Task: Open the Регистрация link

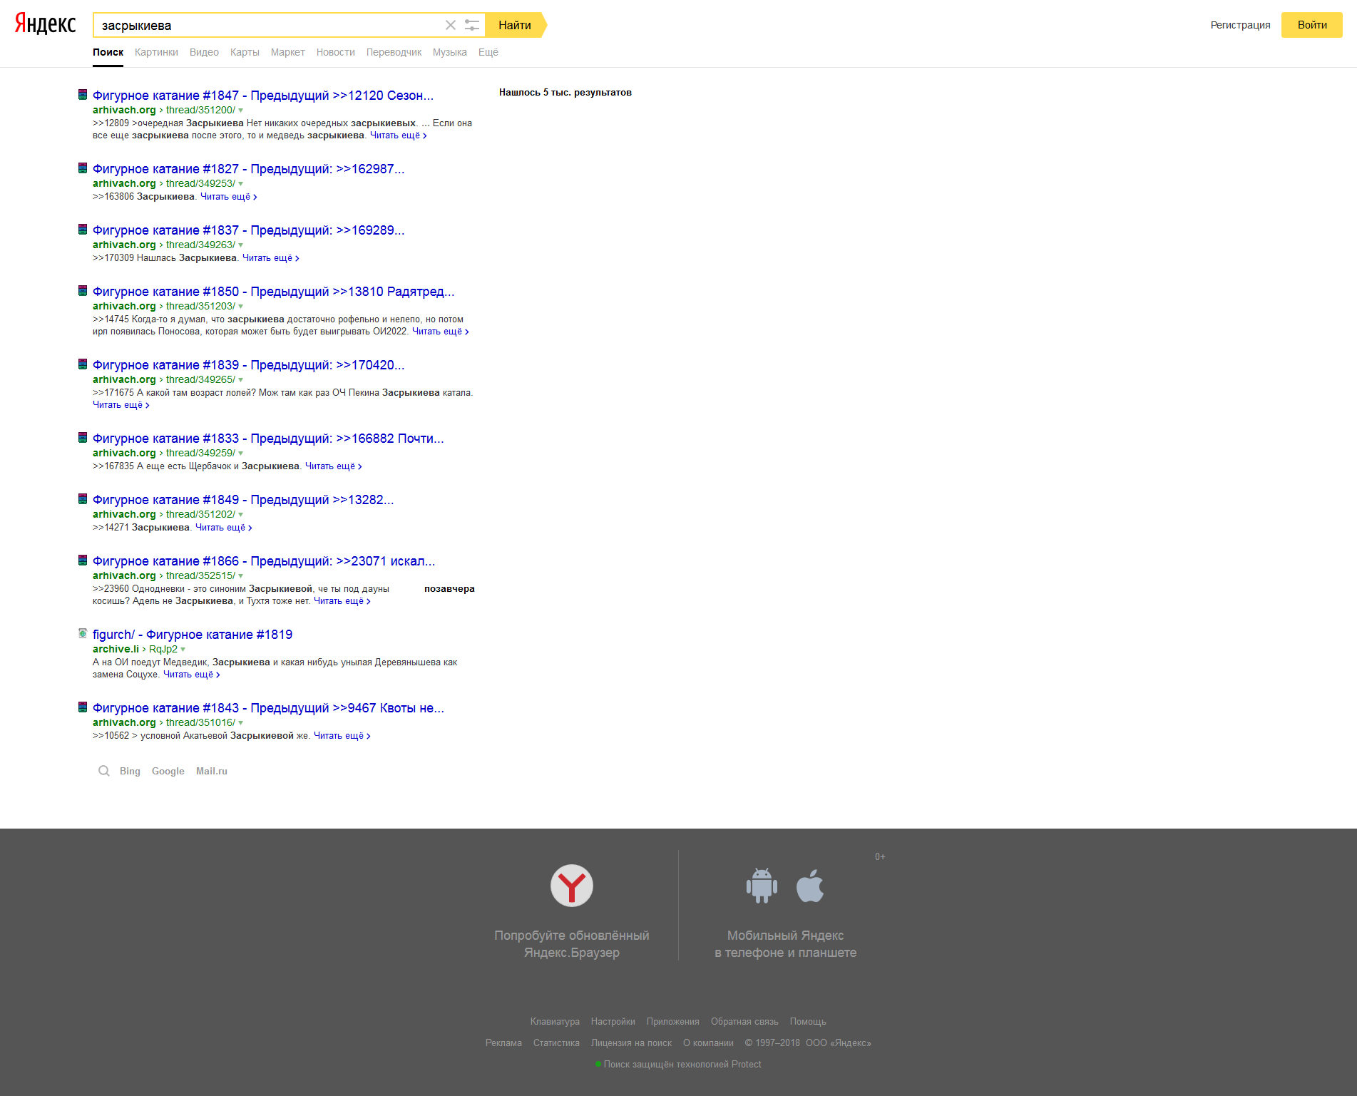Action: click(1240, 25)
